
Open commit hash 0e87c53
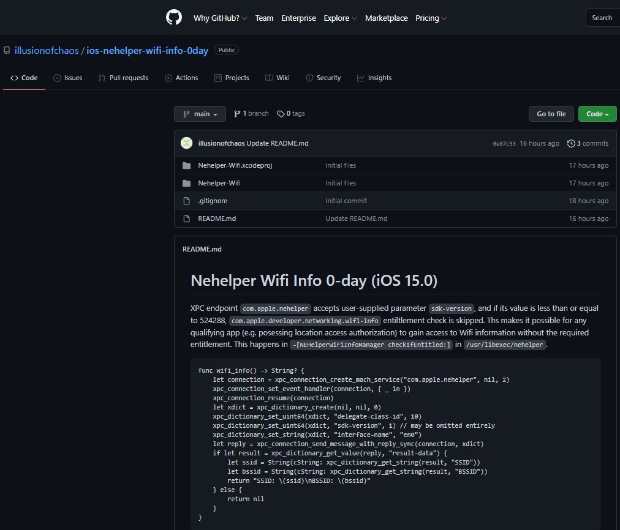[504, 144]
